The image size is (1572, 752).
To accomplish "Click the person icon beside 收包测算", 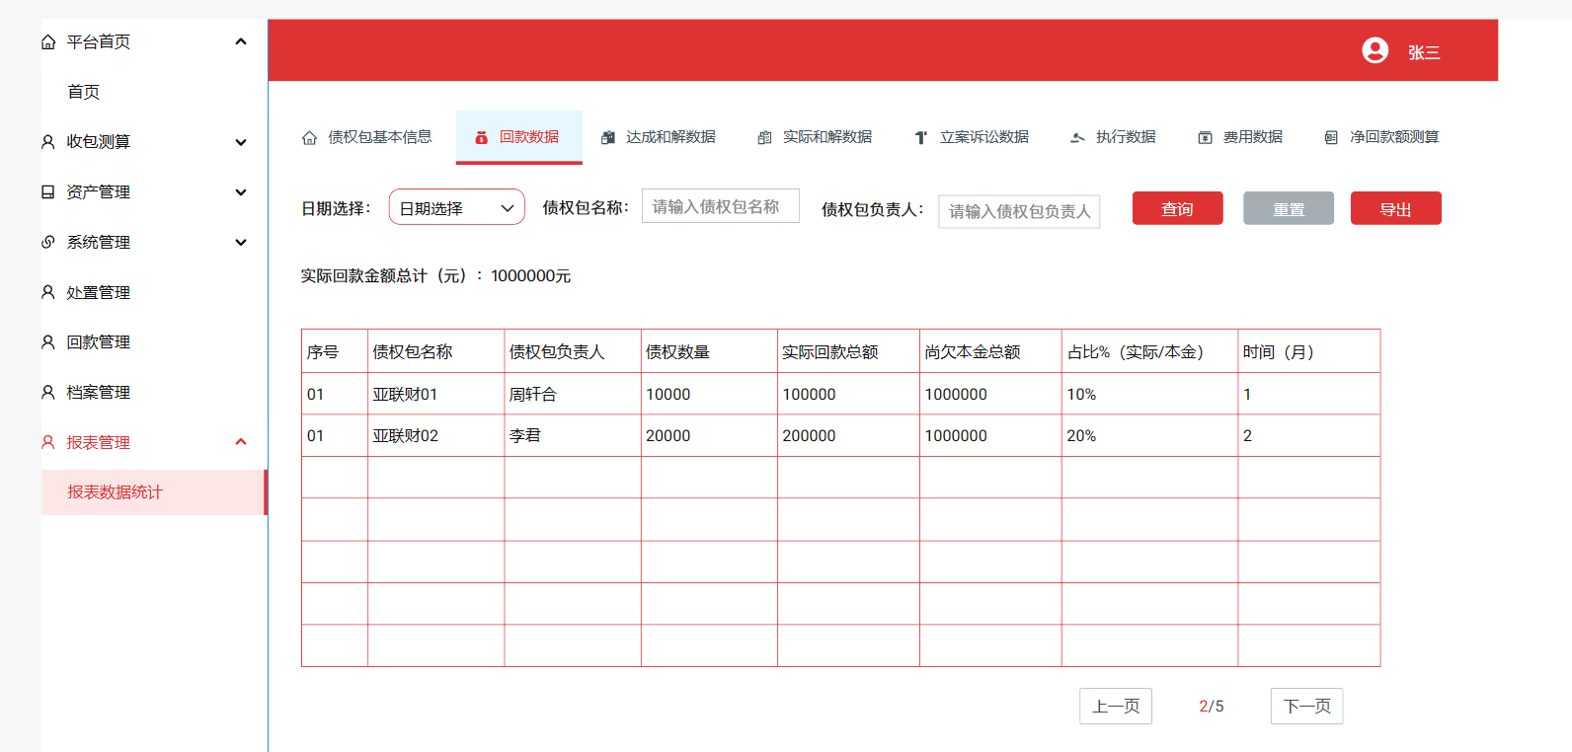I will pyautogui.click(x=47, y=142).
